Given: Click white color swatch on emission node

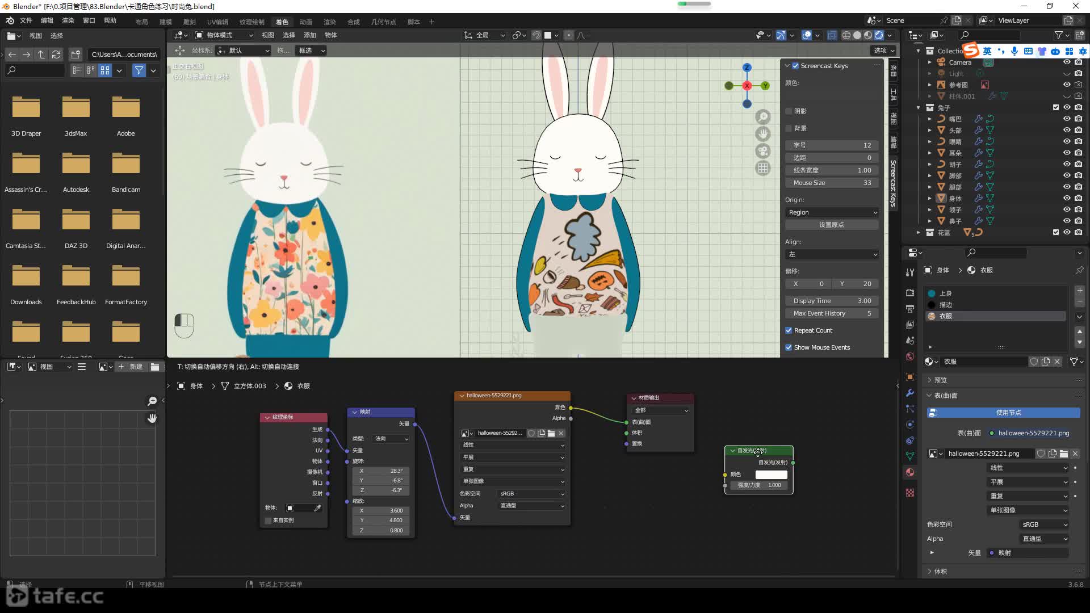Looking at the screenshot, I should tap(771, 475).
